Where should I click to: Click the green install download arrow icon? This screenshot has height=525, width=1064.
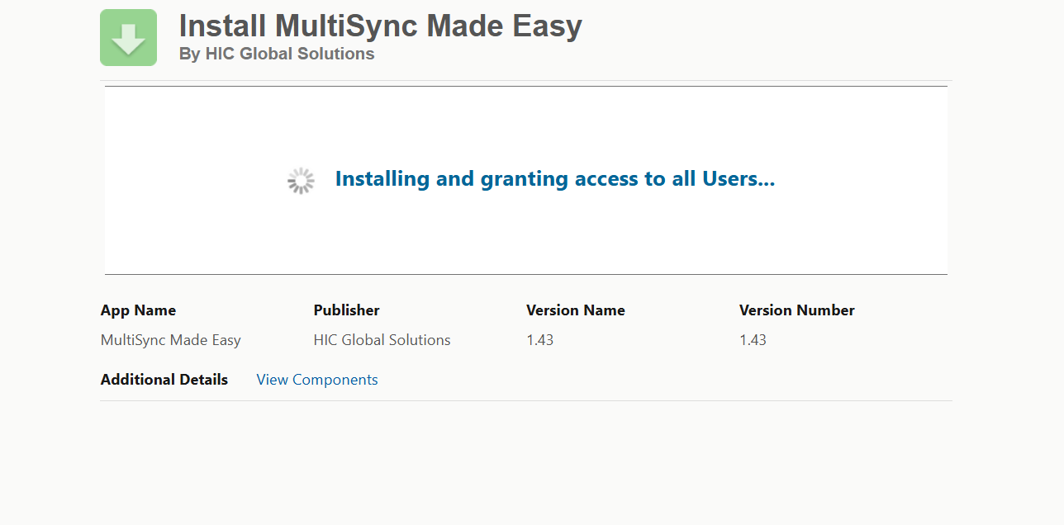coord(128,38)
